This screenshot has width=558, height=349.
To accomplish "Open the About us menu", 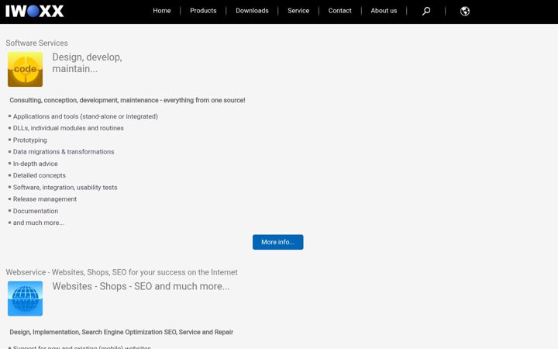I will point(384,11).
